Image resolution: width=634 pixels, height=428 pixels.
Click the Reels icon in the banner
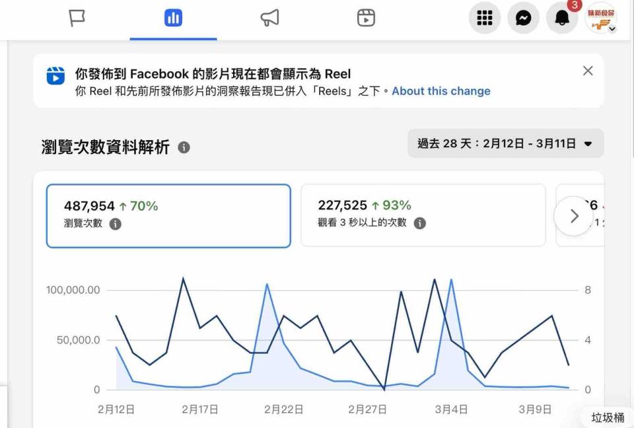[x=55, y=76]
